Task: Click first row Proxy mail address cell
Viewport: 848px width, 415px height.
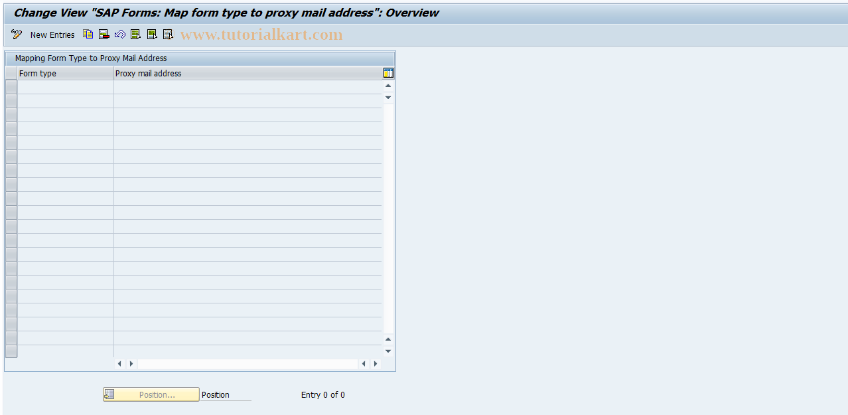Action: [248, 87]
